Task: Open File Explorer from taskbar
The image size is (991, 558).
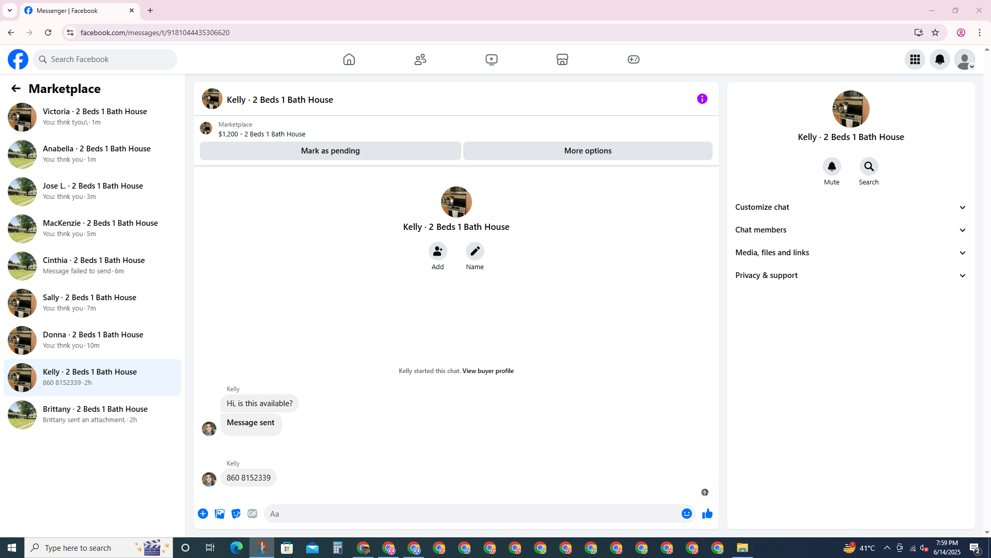Action: (x=743, y=548)
